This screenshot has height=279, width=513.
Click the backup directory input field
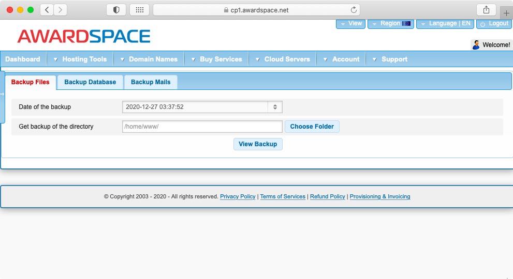[x=202, y=127]
